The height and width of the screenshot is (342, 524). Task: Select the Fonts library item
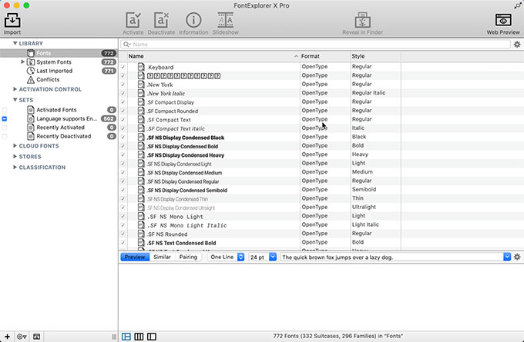click(x=59, y=53)
